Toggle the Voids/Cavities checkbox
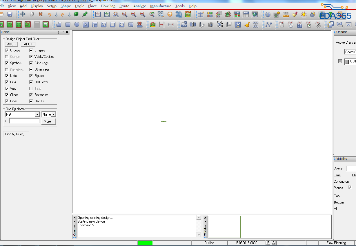Image resolution: width=356 pixels, height=246 pixels. [31, 57]
